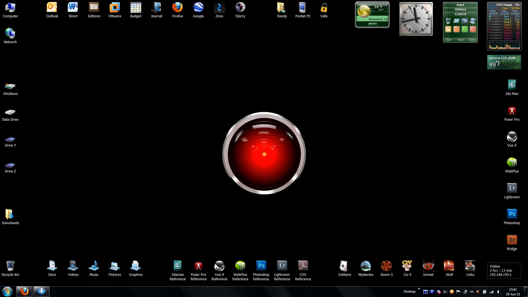Open the Google Earth shortcut labeled Google
This screenshot has width=528, height=297.
(198, 10)
